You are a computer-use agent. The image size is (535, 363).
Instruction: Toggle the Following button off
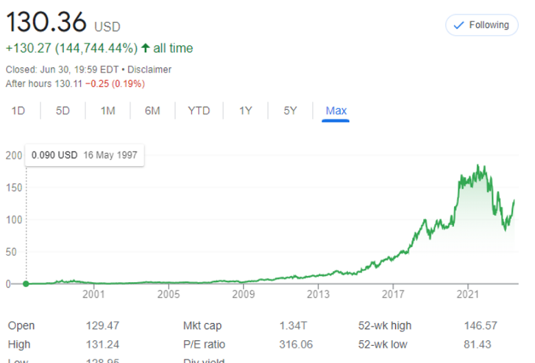point(481,25)
